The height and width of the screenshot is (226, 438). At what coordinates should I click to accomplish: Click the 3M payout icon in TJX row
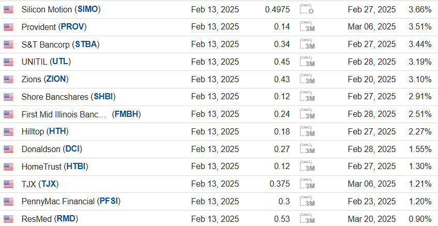click(307, 184)
